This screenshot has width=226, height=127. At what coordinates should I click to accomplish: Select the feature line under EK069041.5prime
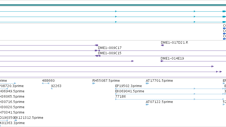(x=169, y=94)
